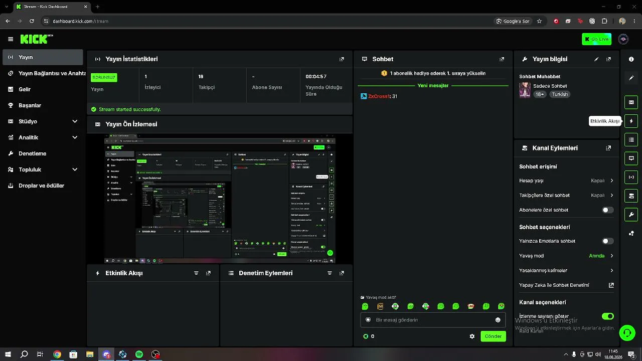This screenshot has height=361, width=642.
Task: Open the account avatar menu
Action: 623,39
